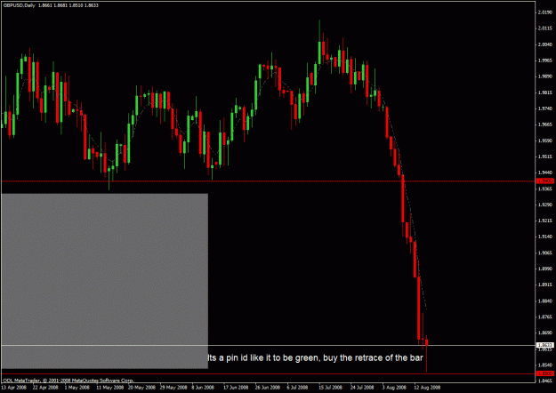This screenshot has height=393, width=556.
Task: Click the 1.8765 price axis label
Action: (544, 317)
